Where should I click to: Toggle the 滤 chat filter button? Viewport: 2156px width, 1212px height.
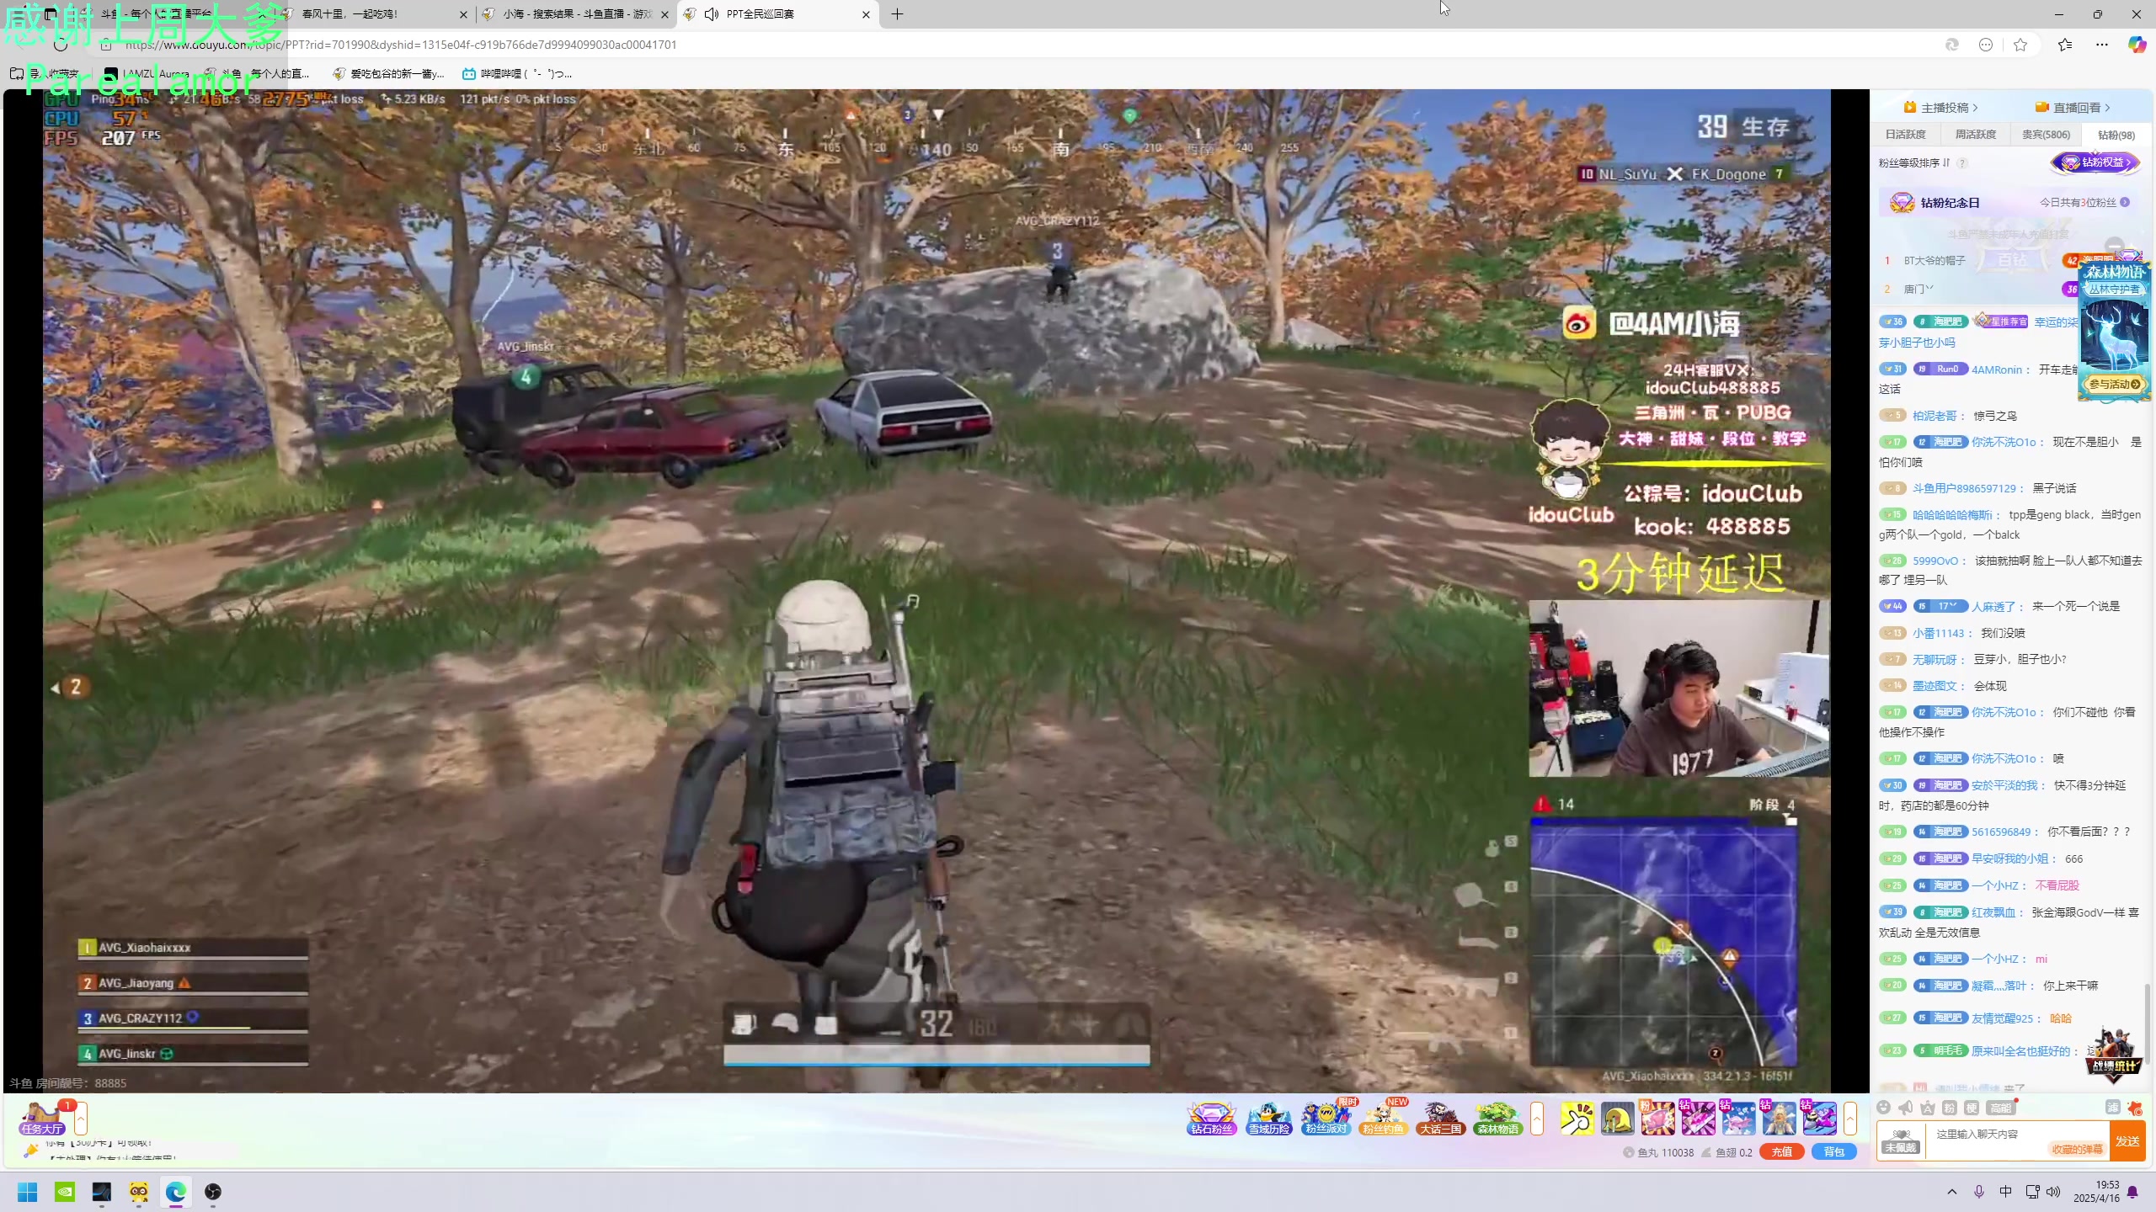tap(2113, 1108)
